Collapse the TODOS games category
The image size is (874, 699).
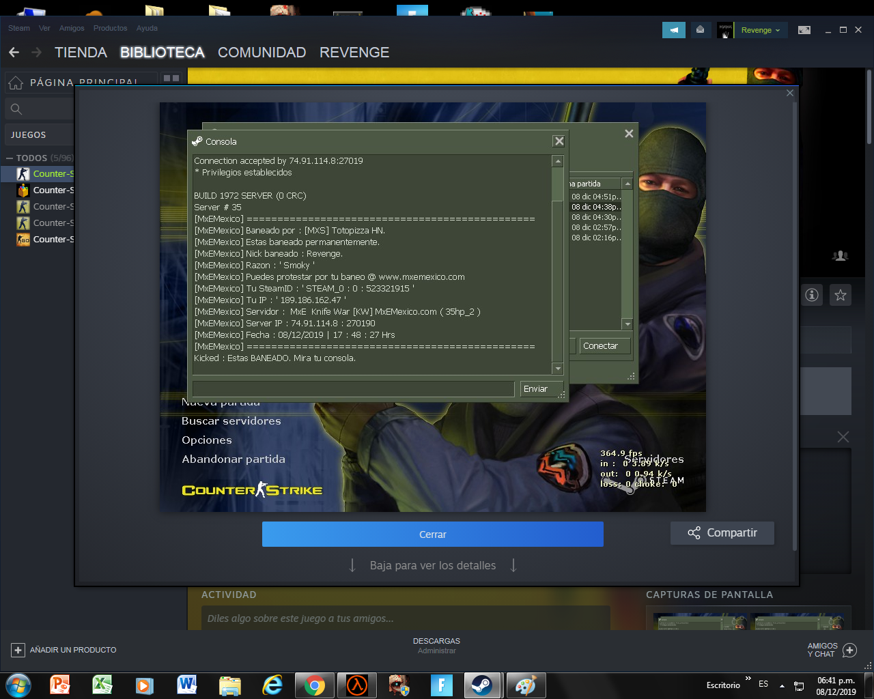click(10, 158)
